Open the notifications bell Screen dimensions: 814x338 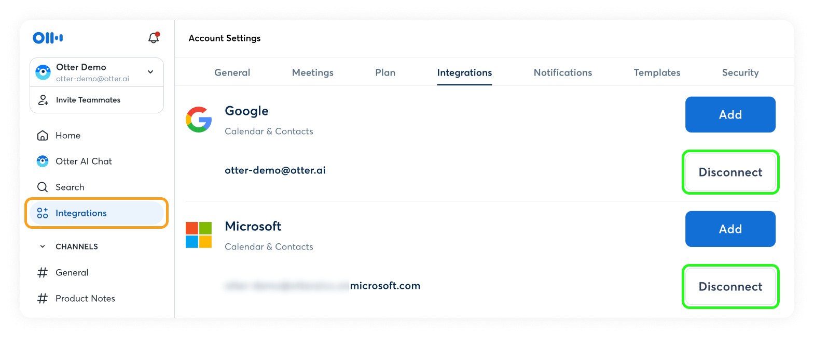[x=154, y=38]
